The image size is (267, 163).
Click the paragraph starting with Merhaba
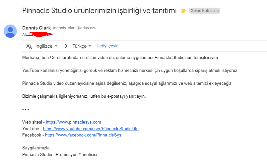coord(120,58)
